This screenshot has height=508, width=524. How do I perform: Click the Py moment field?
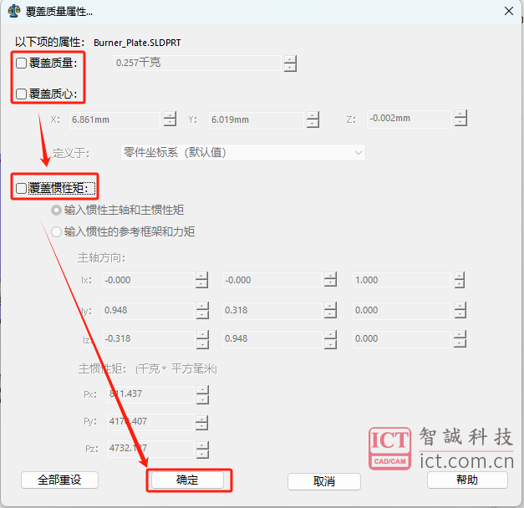coord(150,422)
